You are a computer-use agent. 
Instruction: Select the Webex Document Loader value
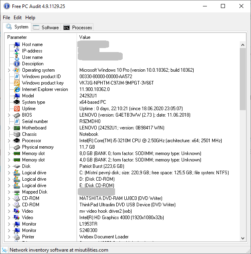104,237
